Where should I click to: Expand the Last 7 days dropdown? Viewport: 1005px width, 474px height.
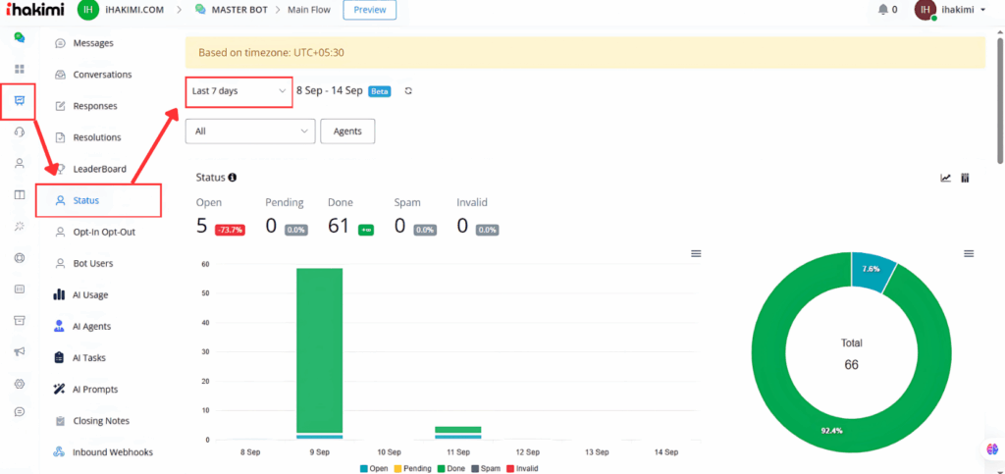tap(239, 91)
